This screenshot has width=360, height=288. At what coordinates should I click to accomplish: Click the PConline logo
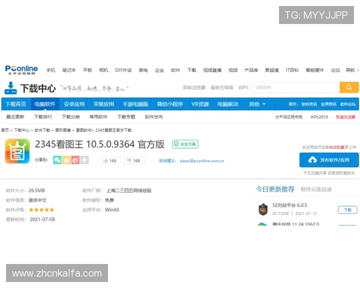point(22,70)
